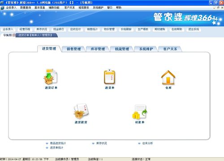The width and height of the screenshot is (224, 161).
Task: Open the 帮助 menu
Action: tap(119, 8)
